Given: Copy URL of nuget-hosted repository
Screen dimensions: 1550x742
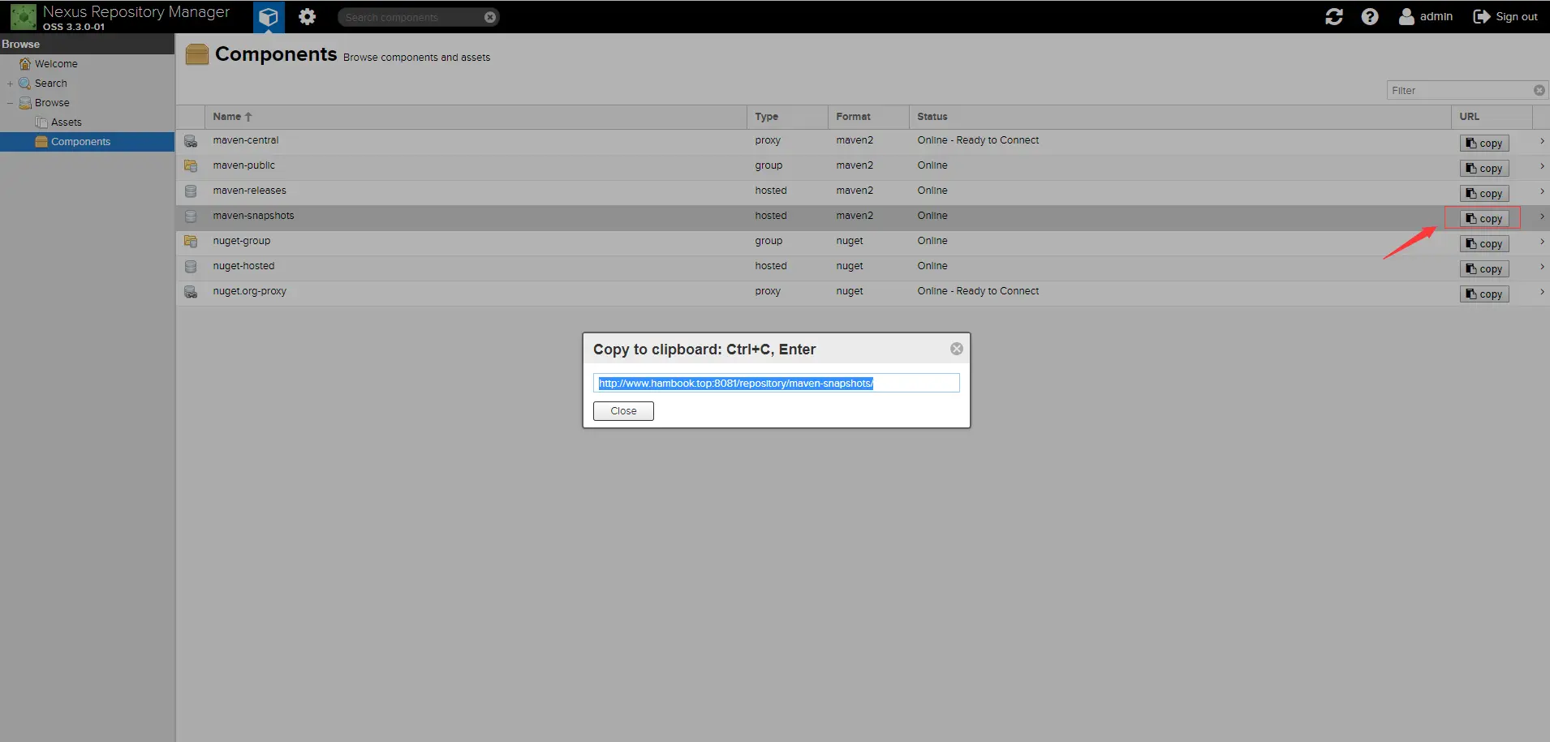Looking at the screenshot, I should pyautogui.click(x=1484, y=269).
